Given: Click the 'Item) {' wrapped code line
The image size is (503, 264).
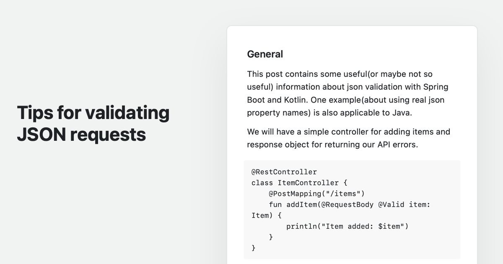Looking at the screenshot, I should (x=267, y=215).
